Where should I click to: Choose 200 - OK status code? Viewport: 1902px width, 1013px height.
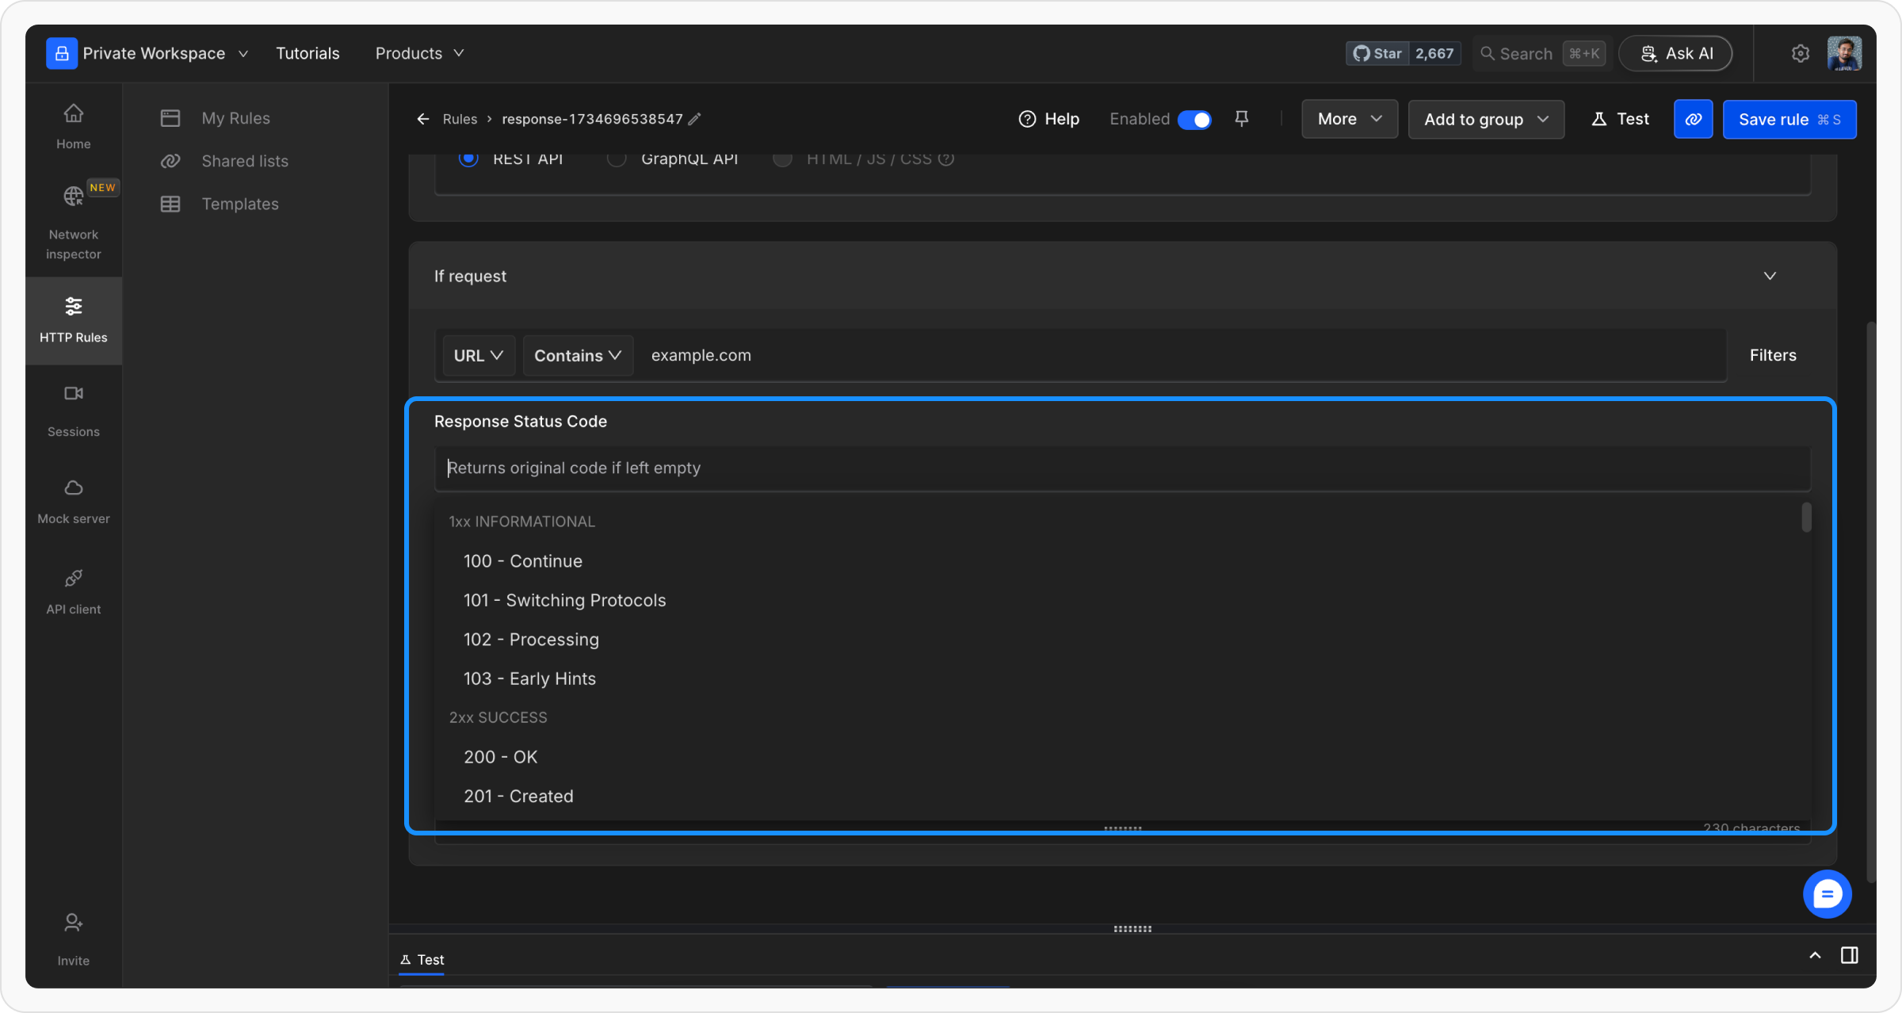(x=501, y=756)
